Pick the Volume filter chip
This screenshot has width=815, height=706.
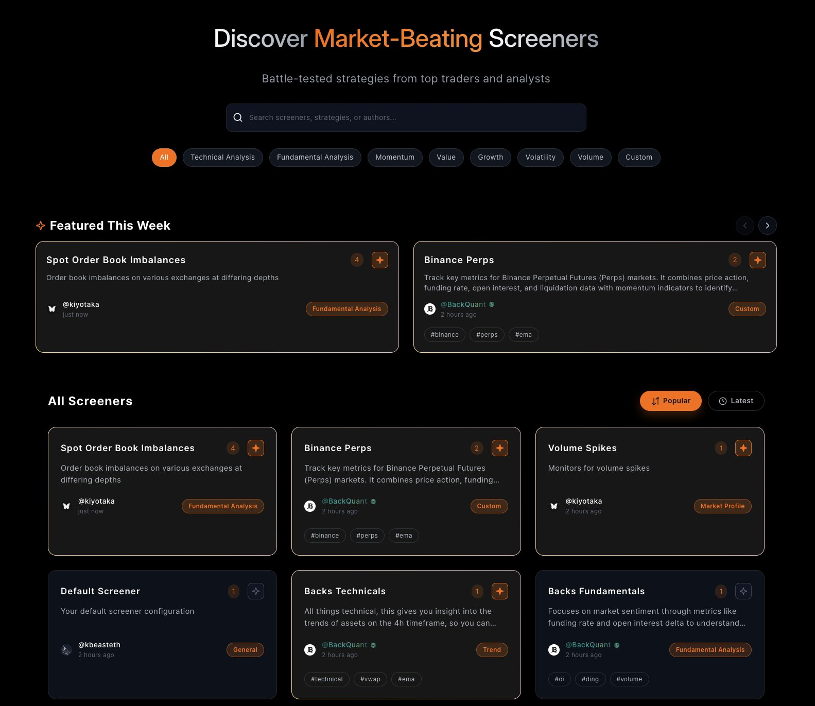[591, 158]
